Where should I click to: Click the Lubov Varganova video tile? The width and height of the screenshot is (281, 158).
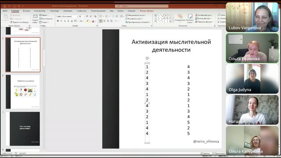(x=252, y=17)
